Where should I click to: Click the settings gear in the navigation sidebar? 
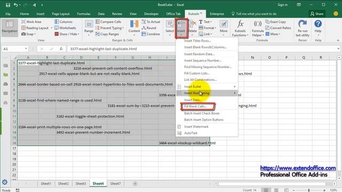(5, 182)
